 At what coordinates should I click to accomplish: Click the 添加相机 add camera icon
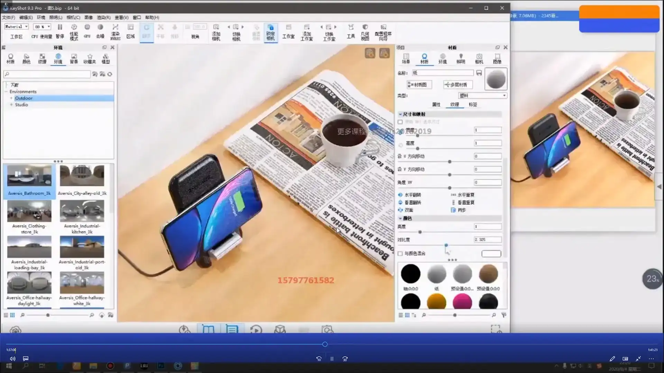(x=216, y=27)
